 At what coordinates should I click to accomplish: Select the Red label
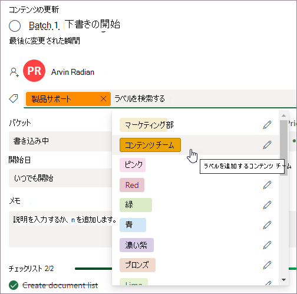click(x=132, y=185)
